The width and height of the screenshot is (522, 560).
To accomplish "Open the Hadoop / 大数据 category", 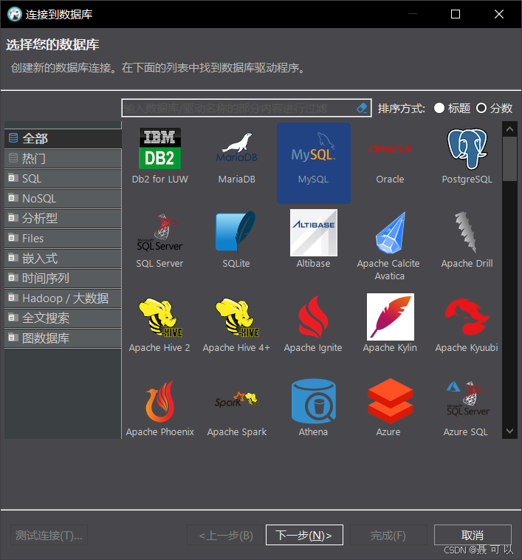I will 63,298.
